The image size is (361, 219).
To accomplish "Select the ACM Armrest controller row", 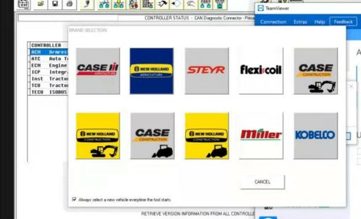I will click(49, 52).
